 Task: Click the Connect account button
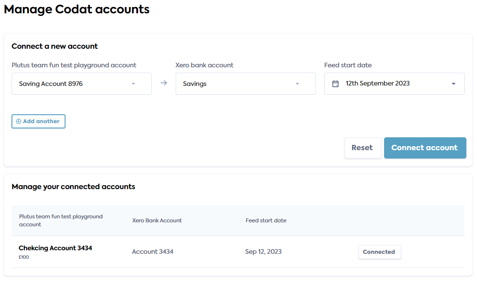(425, 147)
